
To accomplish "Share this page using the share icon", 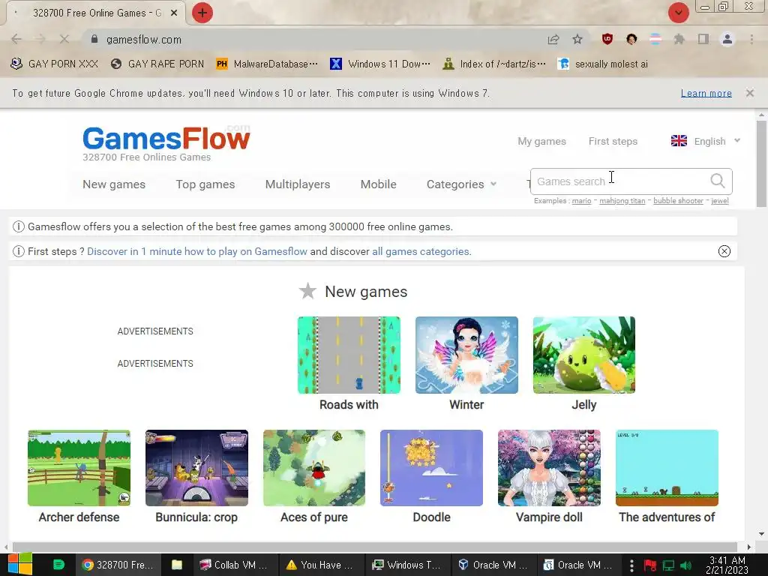I will pos(553,39).
